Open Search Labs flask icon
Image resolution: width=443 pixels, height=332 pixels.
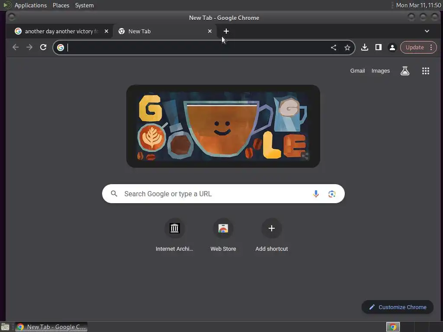[405, 71]
